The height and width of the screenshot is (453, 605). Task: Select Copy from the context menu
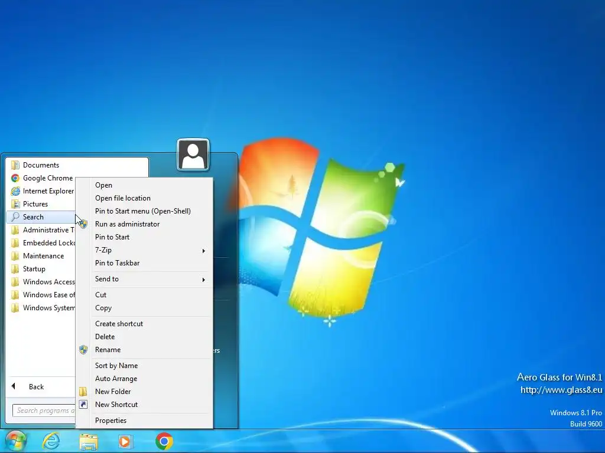click(144, 308)
